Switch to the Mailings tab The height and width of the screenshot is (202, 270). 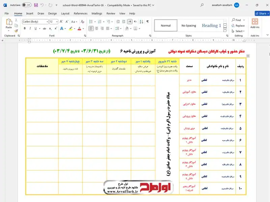pos(97,13)
